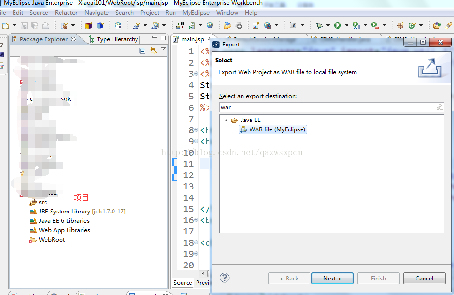454x295 pixels.
Task: Click the New file toolbar icon
Action: [6, 25]
